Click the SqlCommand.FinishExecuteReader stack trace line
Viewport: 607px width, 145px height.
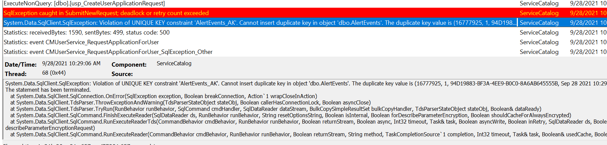(291, 115)
